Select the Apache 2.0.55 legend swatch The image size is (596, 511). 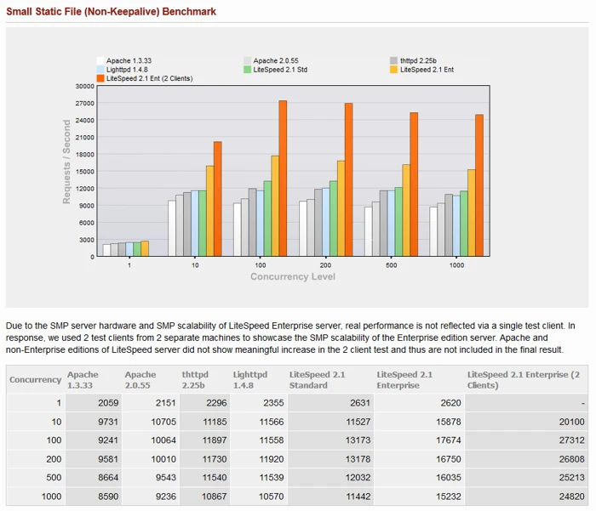248,60
